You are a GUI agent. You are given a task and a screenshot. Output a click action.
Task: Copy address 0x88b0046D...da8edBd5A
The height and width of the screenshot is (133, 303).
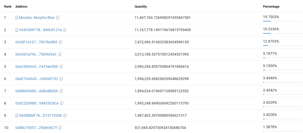(61, 91)
